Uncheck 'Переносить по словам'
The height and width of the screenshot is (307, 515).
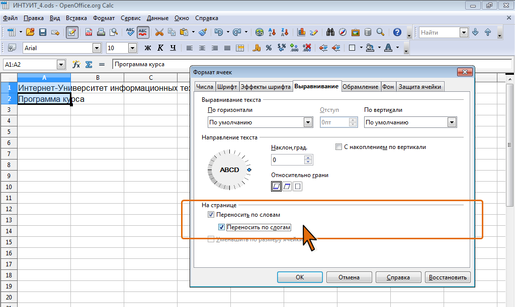pos(211,215)
